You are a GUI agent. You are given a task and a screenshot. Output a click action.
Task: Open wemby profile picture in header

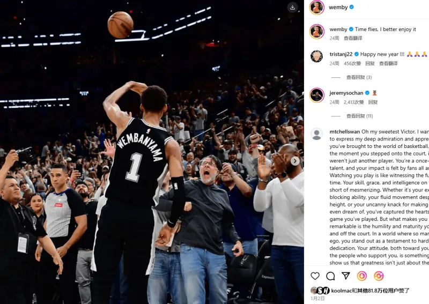click(316, 8)
